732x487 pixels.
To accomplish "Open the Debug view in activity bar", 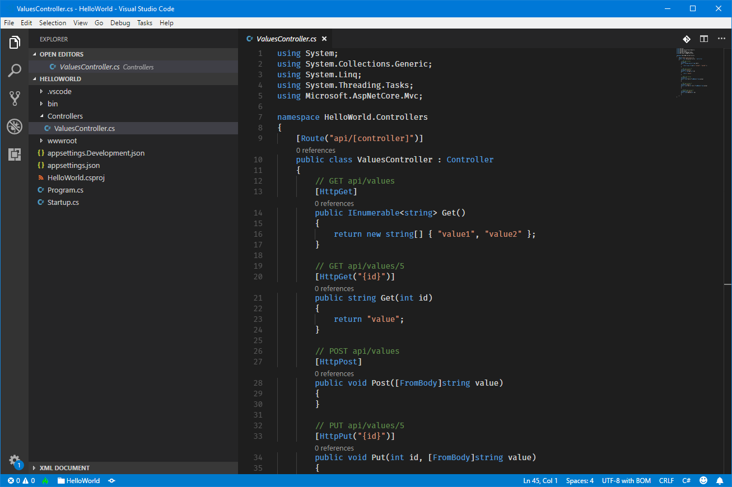I will (15, 127).
